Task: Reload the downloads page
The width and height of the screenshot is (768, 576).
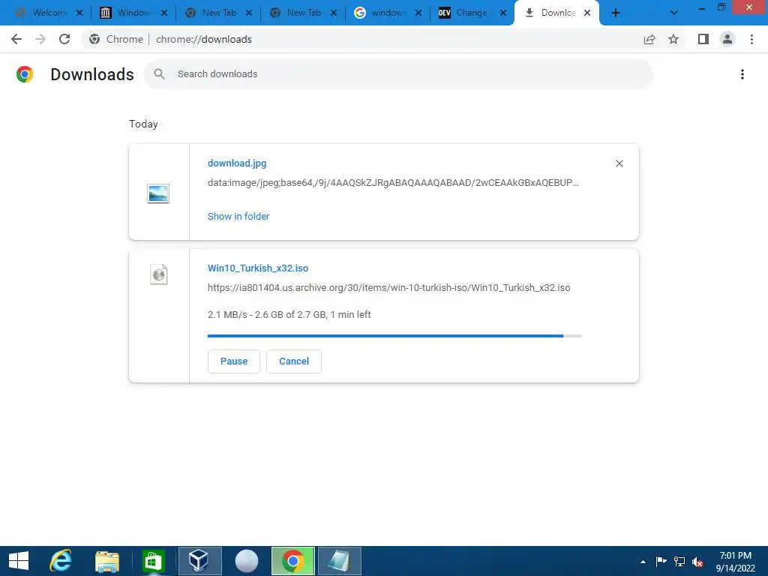Action: 64,39
